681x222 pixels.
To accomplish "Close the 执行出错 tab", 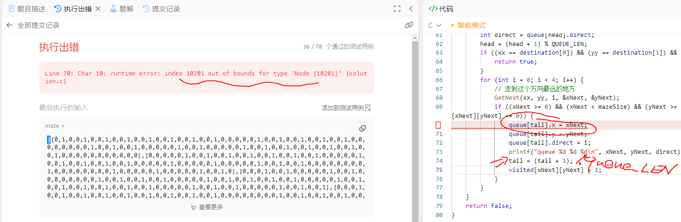I will coord(97,9).
